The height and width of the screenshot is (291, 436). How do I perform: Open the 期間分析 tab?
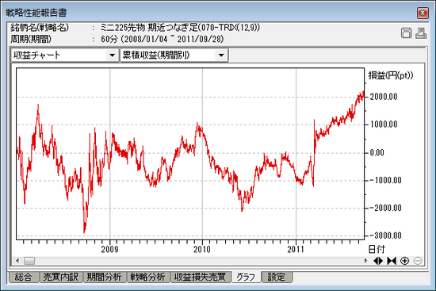coord(105,277)
